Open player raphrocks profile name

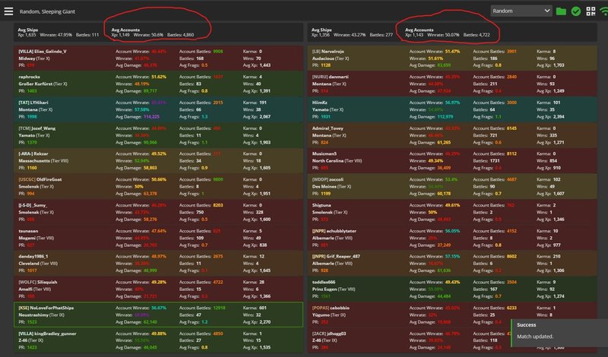(x=32, y=77)
